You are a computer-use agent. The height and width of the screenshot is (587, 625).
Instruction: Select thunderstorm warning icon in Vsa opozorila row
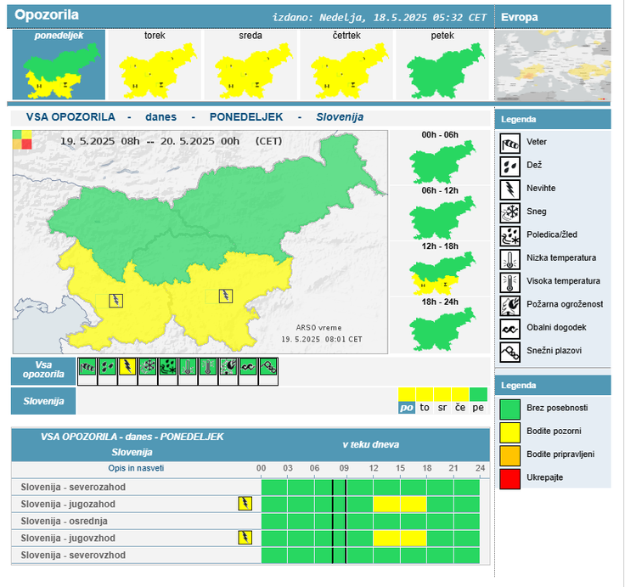pos(127,366)
